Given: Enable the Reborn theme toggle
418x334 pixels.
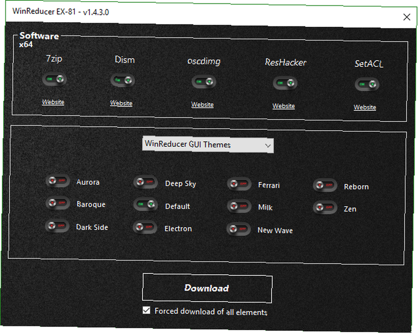Looking at the screenshot, I should tap(325, 185).
